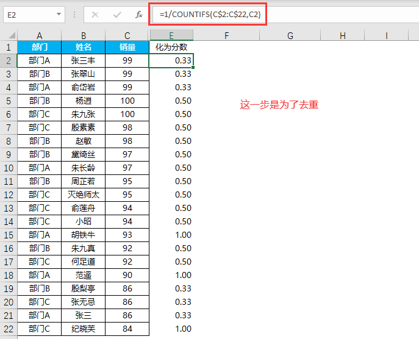
Task: Select column C header
Action: coord(127,35)
